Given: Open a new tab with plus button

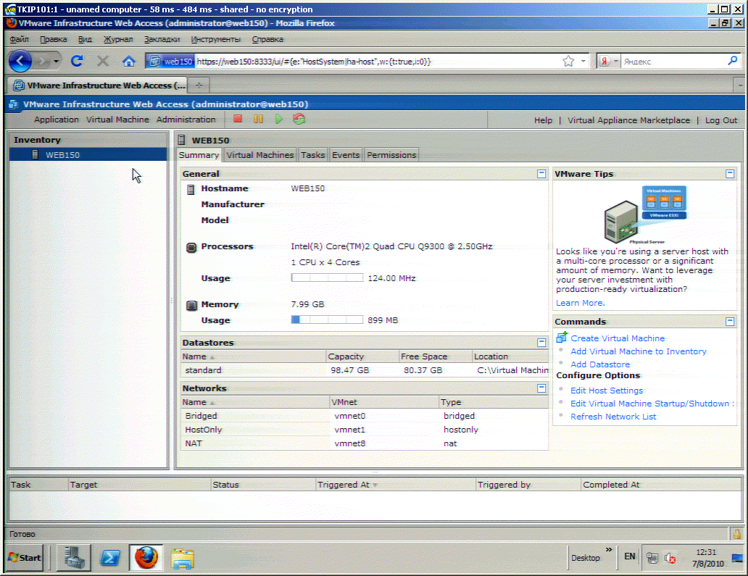Looking at the screenshot, I should (199, 85).
